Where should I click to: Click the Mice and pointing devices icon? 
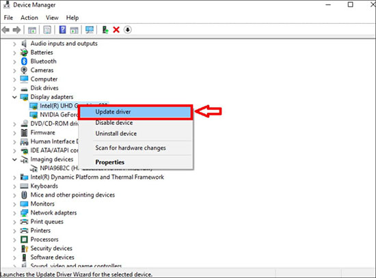[x=24, y=195]
